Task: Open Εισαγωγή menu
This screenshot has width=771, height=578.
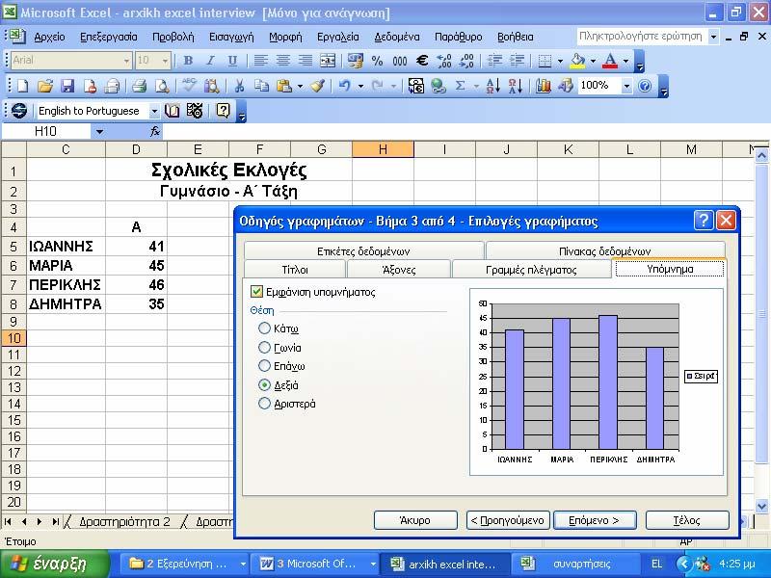Action: 231,37
